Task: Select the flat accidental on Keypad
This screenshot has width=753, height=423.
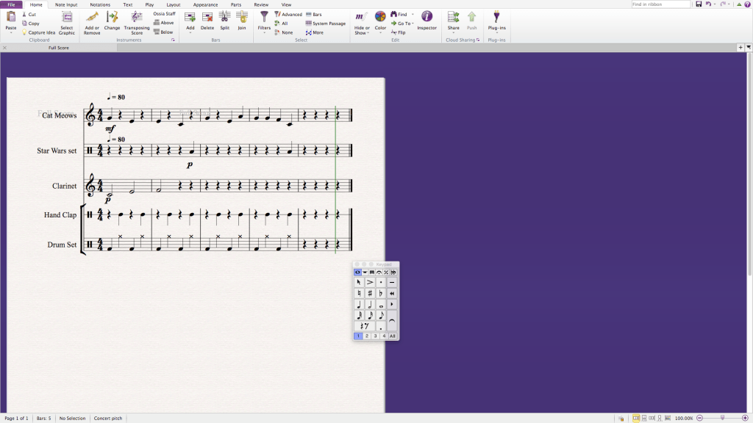Action: click(381, 293)
